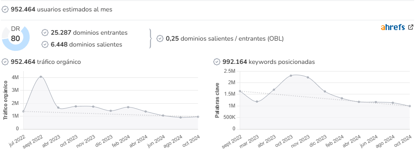Click the '6.448 dominios salientes' text

tap(87, 44)
